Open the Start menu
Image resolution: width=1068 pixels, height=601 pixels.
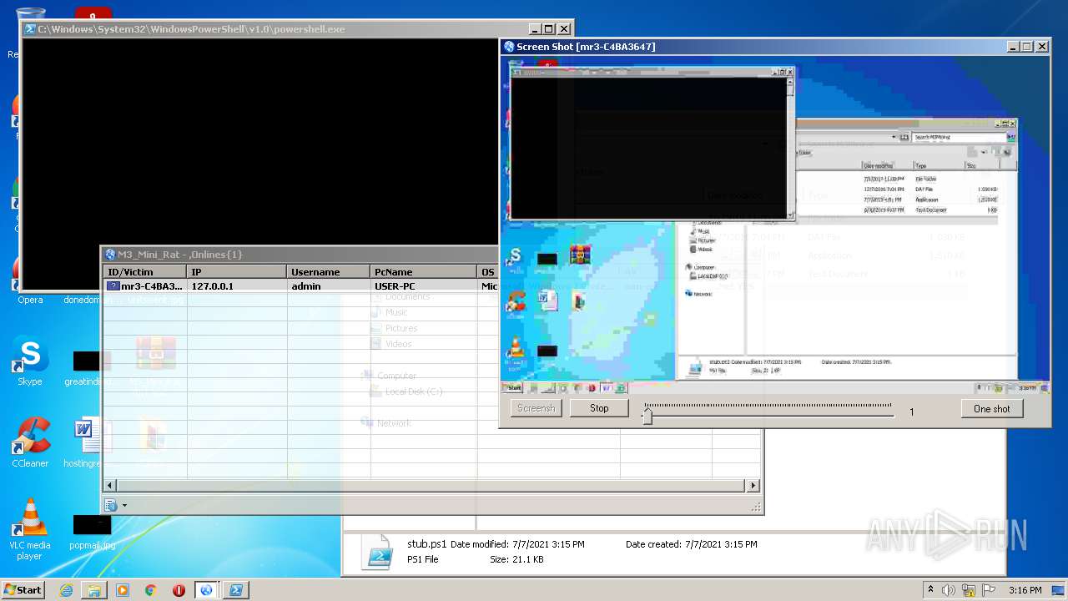[x=23, y=590]
